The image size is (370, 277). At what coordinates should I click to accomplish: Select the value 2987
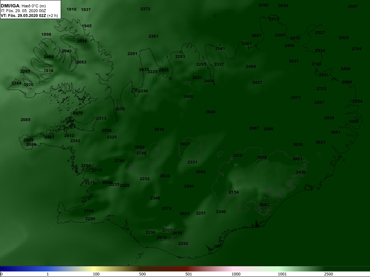pos(254,129)
